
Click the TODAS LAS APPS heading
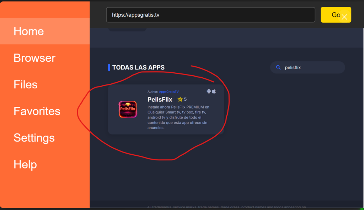[x=138, y=67]
